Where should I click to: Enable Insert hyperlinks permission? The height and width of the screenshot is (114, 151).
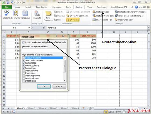click(x=24, y=76)
